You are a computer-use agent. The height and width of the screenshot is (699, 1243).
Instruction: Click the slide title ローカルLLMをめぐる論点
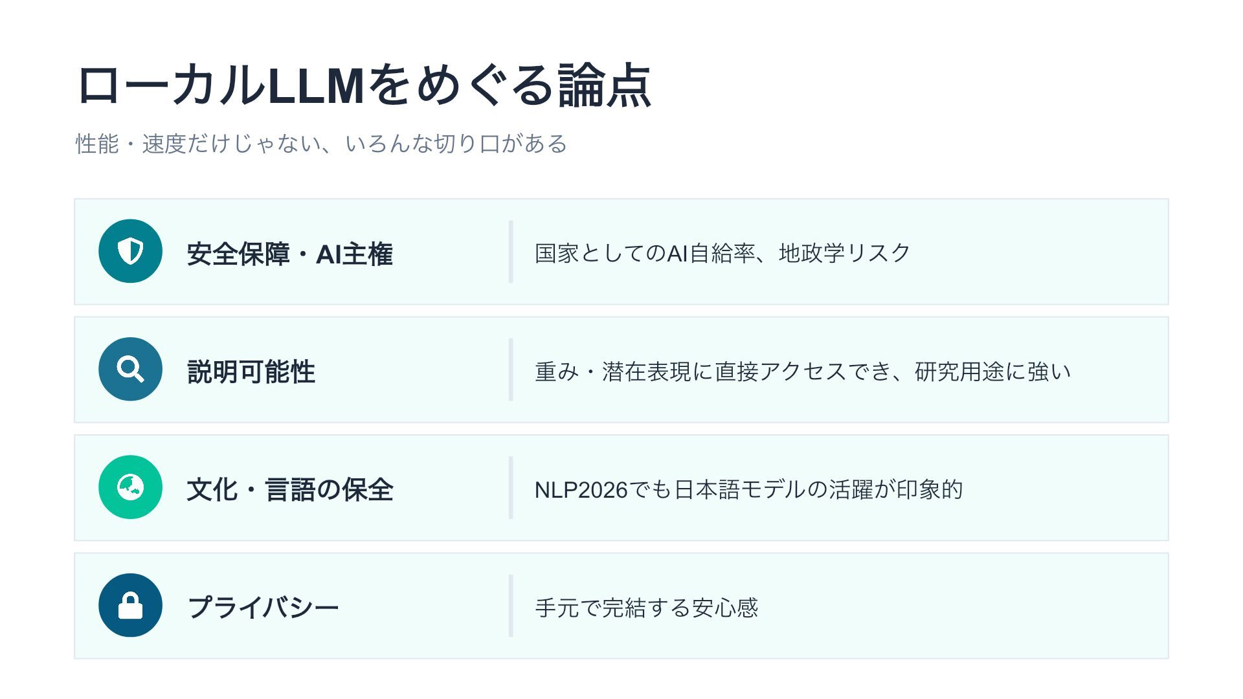pos(364,85)
